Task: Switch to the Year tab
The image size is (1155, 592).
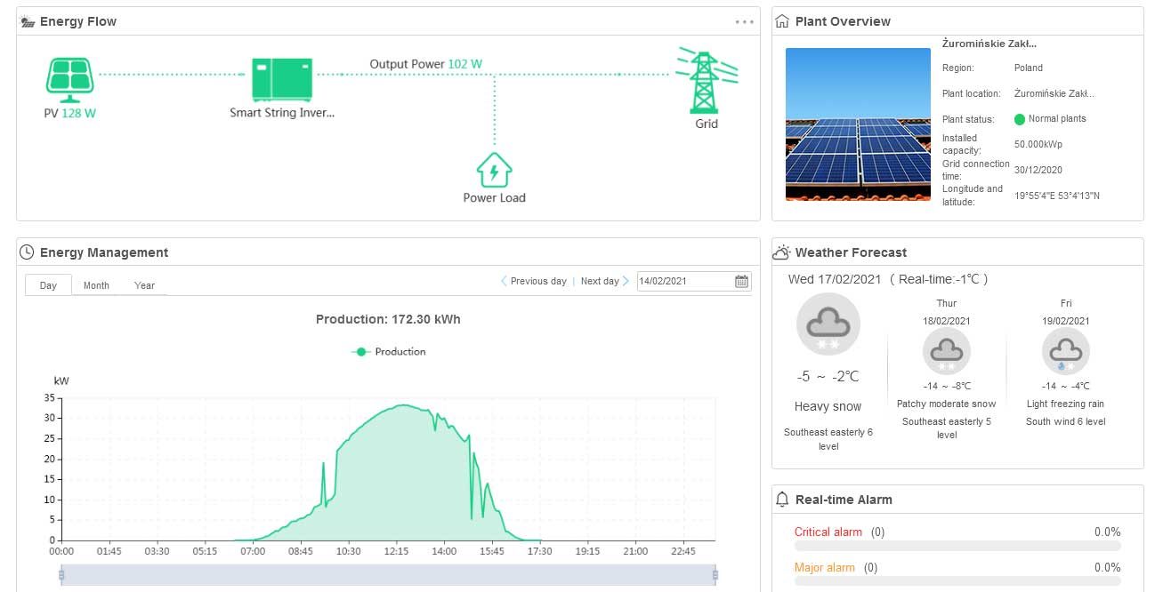Action: click(144, 285)
